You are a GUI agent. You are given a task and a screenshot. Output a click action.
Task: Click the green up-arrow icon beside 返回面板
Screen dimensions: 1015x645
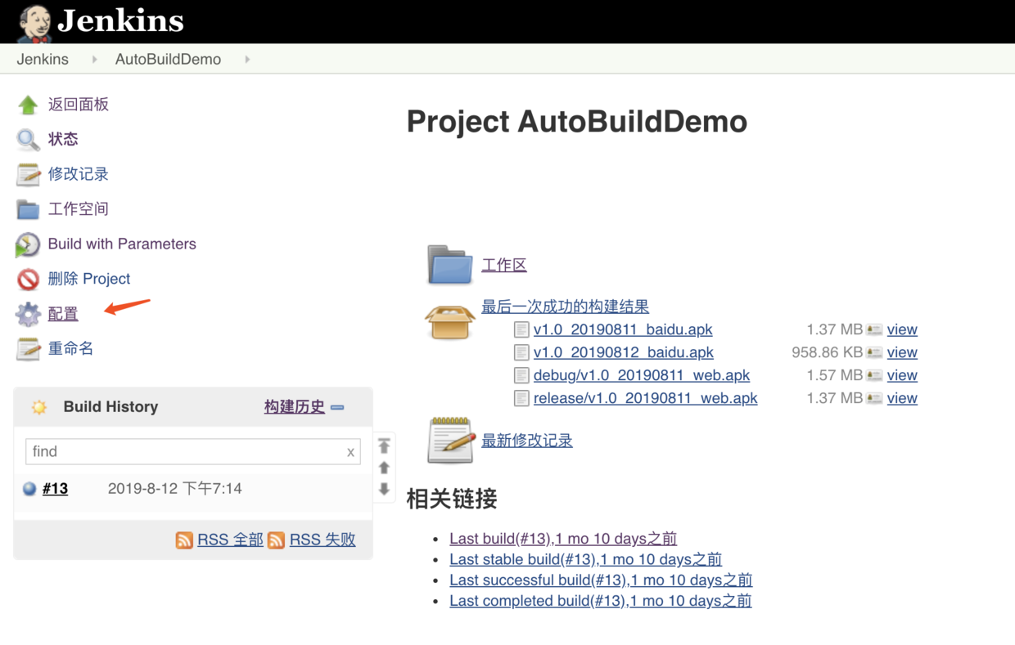(x=28, y=105)
